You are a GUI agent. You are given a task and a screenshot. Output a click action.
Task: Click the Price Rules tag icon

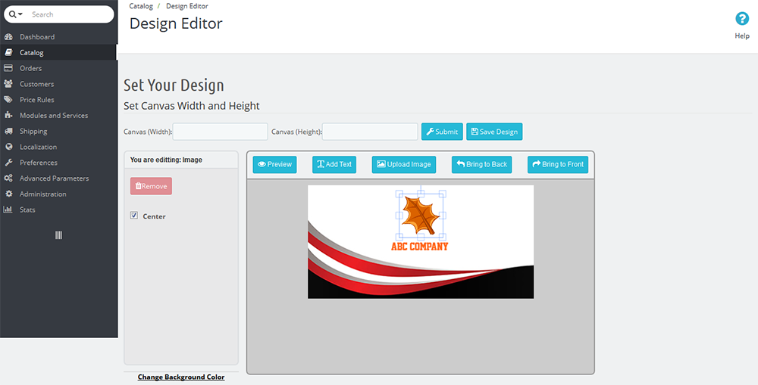[8, 99]
